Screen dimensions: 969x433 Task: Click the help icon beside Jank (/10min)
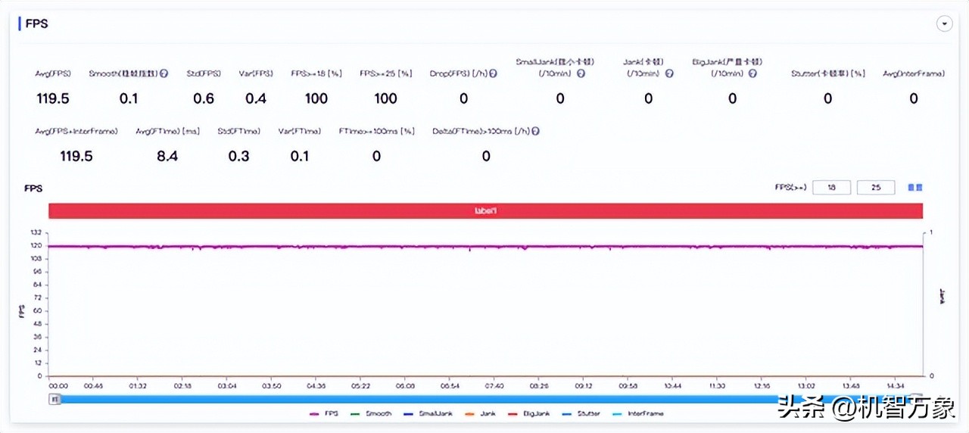coord(668,74)
